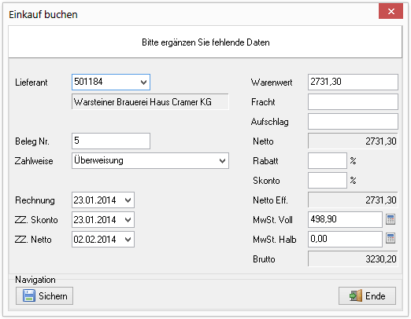Expand the ZZ. Netto date dropdown
Screen dimensions: 411x319
click(x=128, y=240)
